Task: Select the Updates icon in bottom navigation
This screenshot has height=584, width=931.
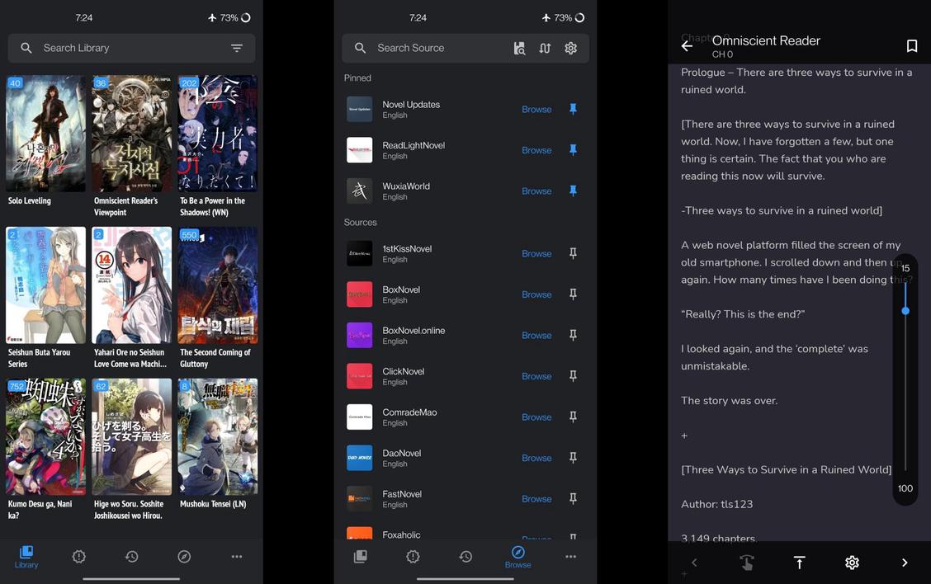Action: 413,556
